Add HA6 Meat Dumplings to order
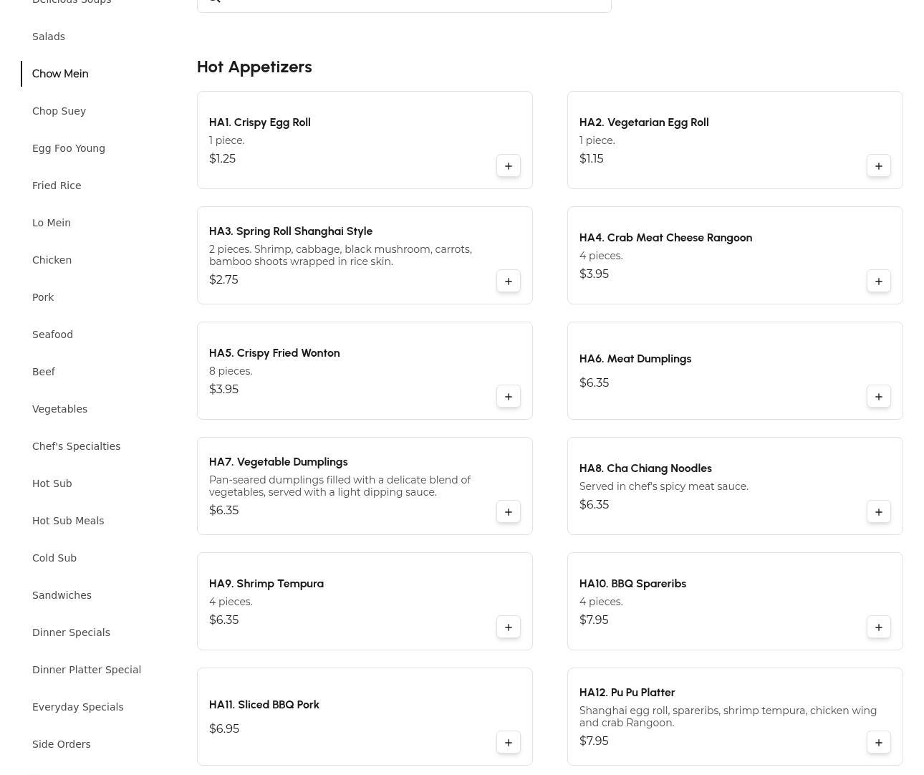The height and width of the screenshot is (775, 924). [x=878, y=397]
